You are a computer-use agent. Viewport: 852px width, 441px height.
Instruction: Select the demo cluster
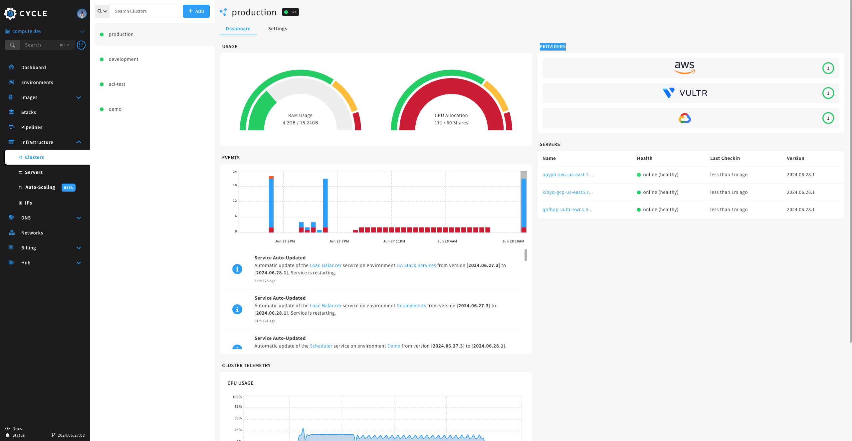pyautogui.click(x=154, y=109)
